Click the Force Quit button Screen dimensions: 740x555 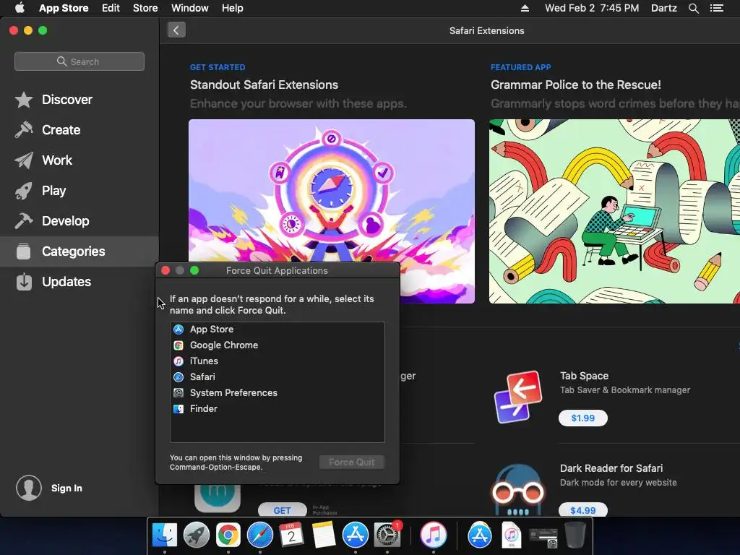pos(352,462)
